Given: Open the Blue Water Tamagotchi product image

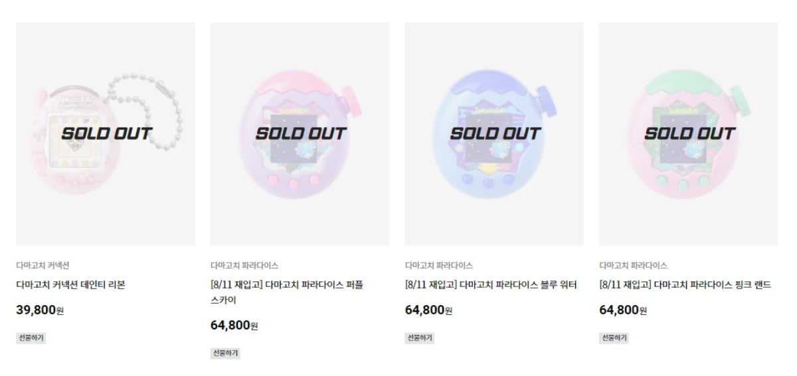Looking at the screenshot, I should click(493, 133).
